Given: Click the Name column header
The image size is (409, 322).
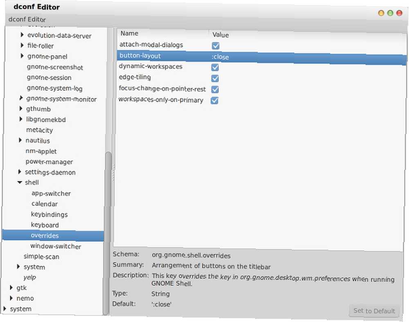Looking at the screenshot, I should [129, 34].
